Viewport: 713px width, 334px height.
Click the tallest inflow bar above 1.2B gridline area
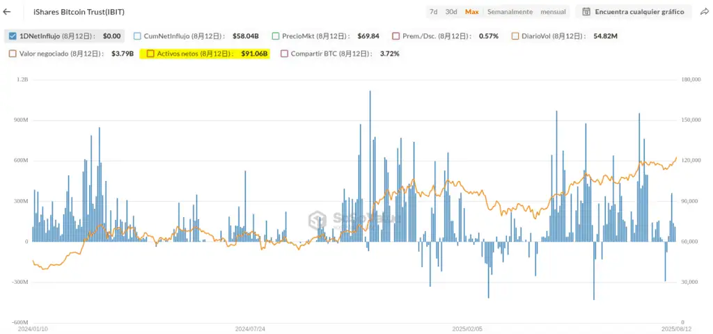[x=370, y=166]
